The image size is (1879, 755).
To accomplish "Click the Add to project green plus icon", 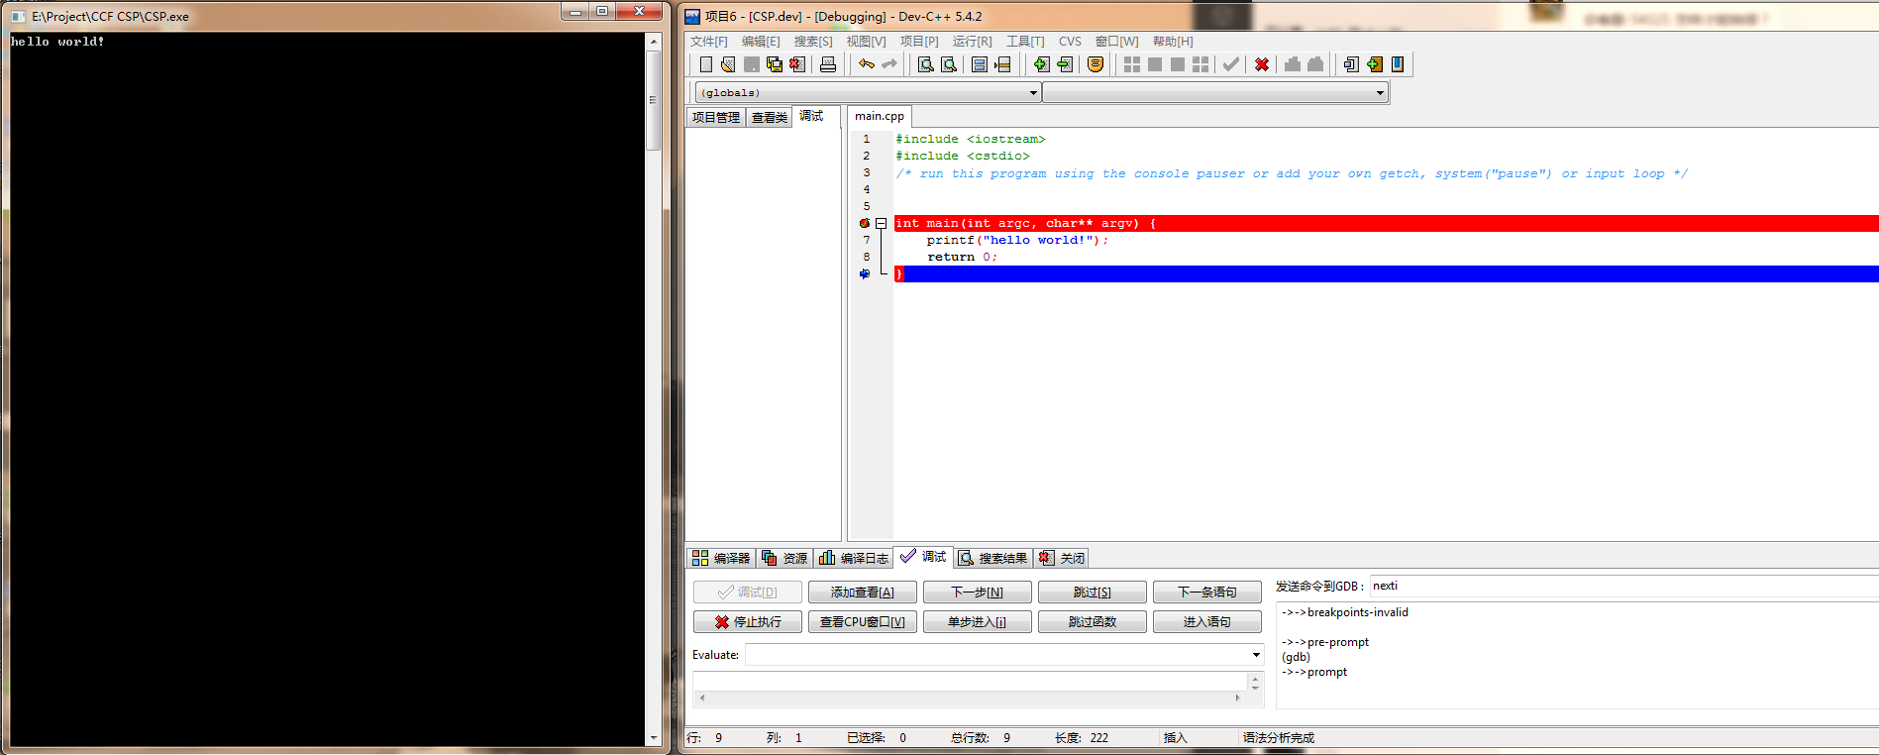I will pos(1041,64).
